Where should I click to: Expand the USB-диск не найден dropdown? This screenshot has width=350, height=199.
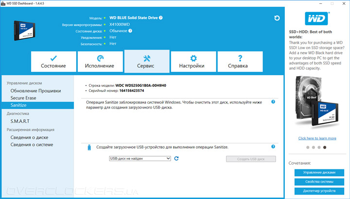click(140, 158)
